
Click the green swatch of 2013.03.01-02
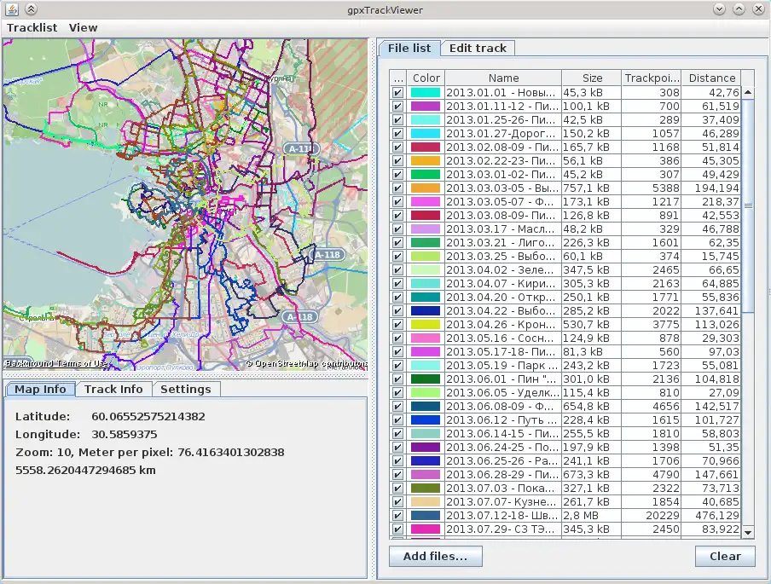pos(426,174)
